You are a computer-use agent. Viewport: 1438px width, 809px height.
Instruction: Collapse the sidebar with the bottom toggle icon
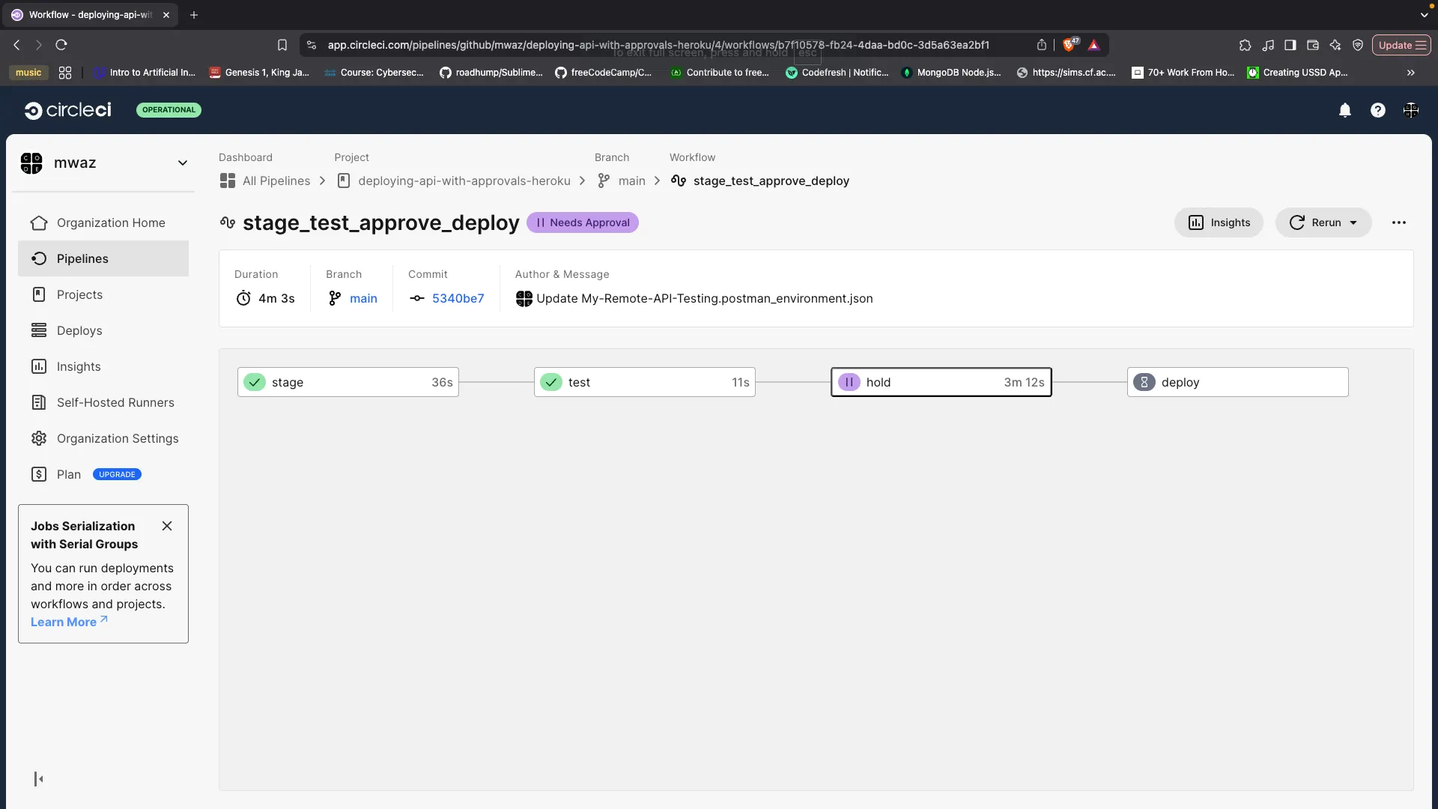tap(38, 779)
